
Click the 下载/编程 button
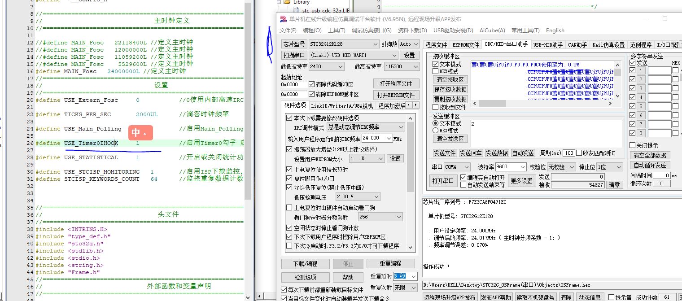coord(306,263)
